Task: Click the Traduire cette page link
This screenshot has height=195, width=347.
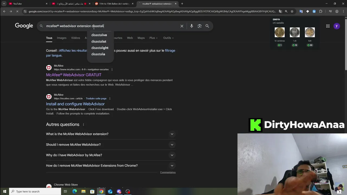Action: point(96,99)
